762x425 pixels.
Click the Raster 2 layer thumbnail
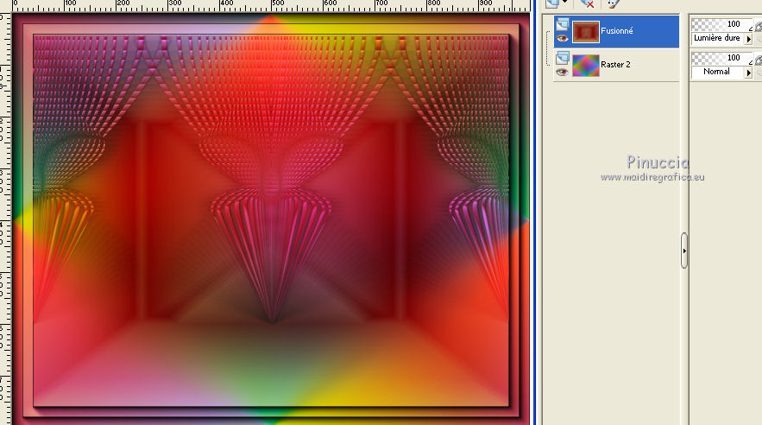[x=586, y=65]
